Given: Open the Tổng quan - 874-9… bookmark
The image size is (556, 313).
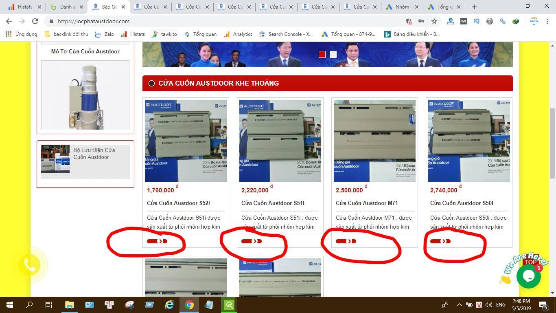Looking at the screenshot, I should (x=349, y=34).
